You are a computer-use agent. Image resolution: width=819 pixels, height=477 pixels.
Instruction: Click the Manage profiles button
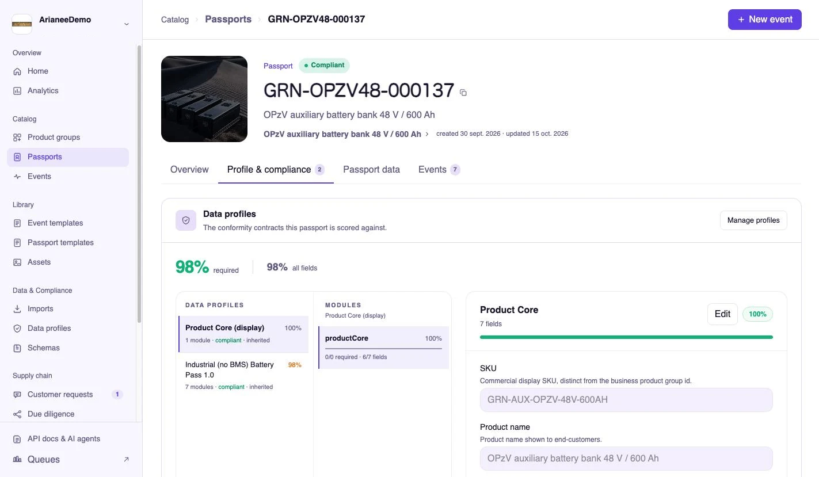753,220
